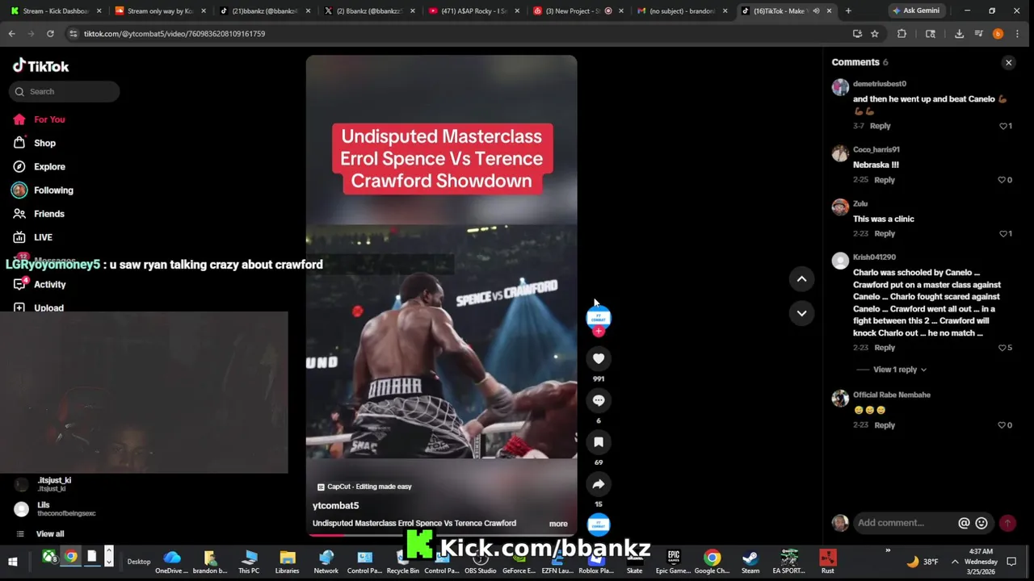Follow ytcombat5 with the red plus badge

599,332
